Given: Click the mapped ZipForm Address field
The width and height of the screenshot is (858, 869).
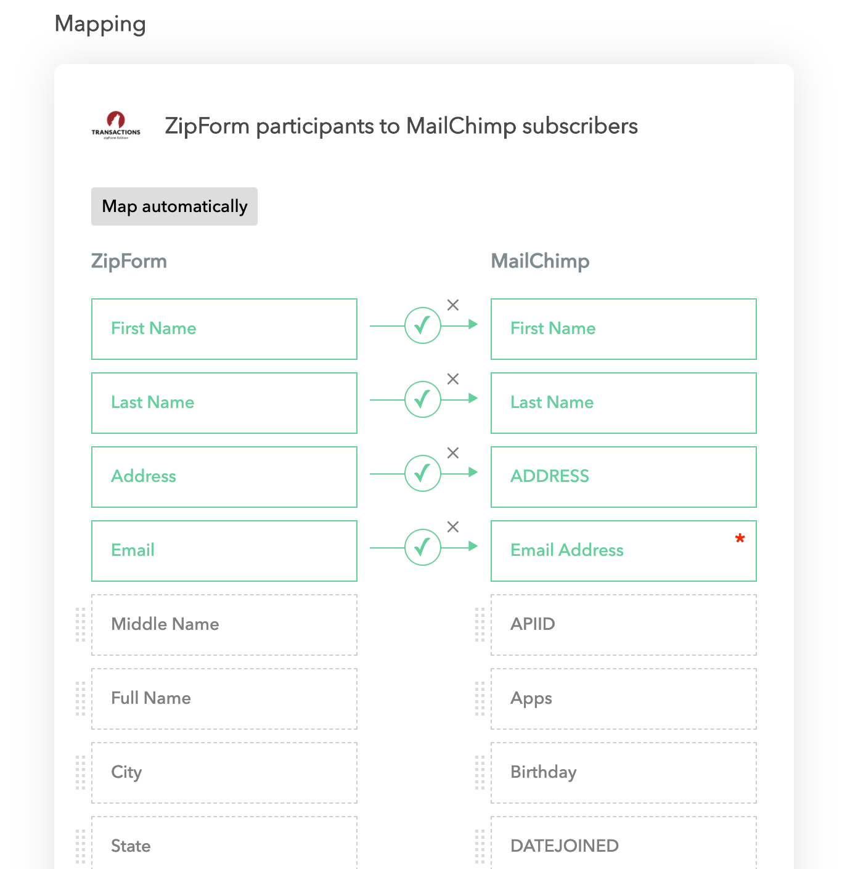Looking at the screenshot, I should [x=224, y=476].
